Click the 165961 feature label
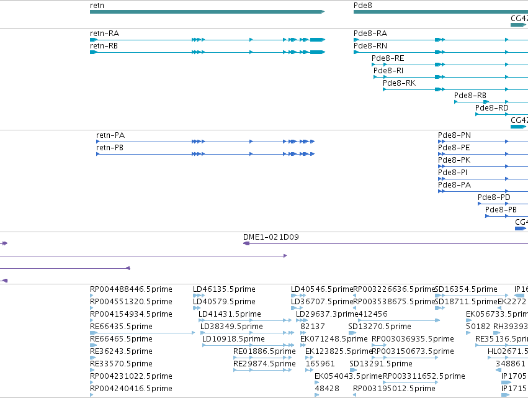Viewport: 528px width, 398px height. (320, 364)
